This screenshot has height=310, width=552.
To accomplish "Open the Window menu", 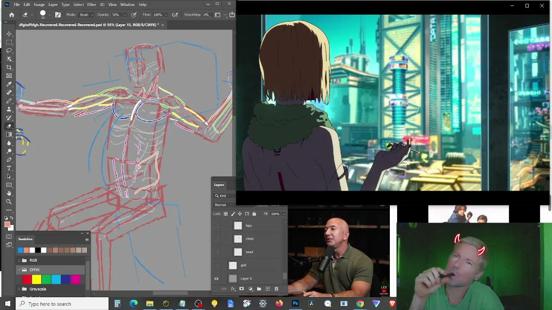I will point(127,4).
